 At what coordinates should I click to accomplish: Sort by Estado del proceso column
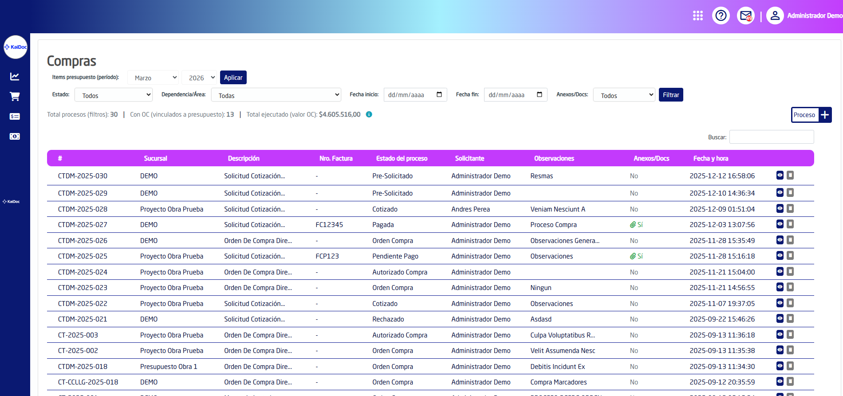coord(402,158)
